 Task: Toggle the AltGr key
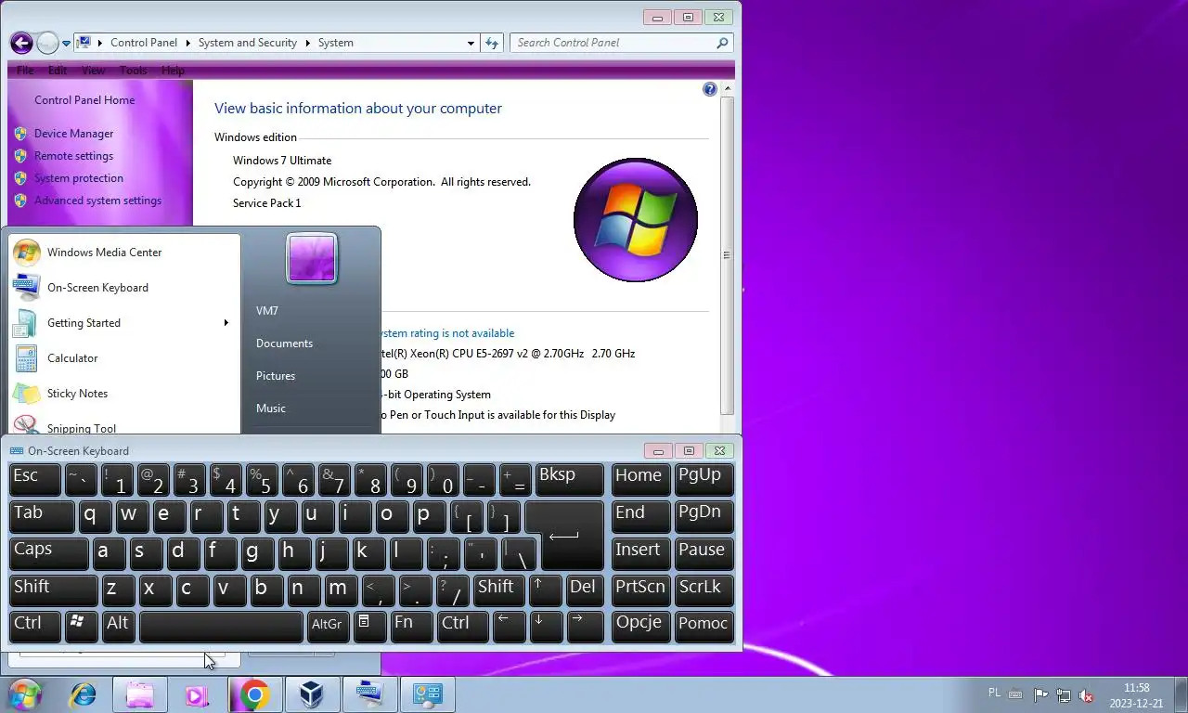point(328,626)
